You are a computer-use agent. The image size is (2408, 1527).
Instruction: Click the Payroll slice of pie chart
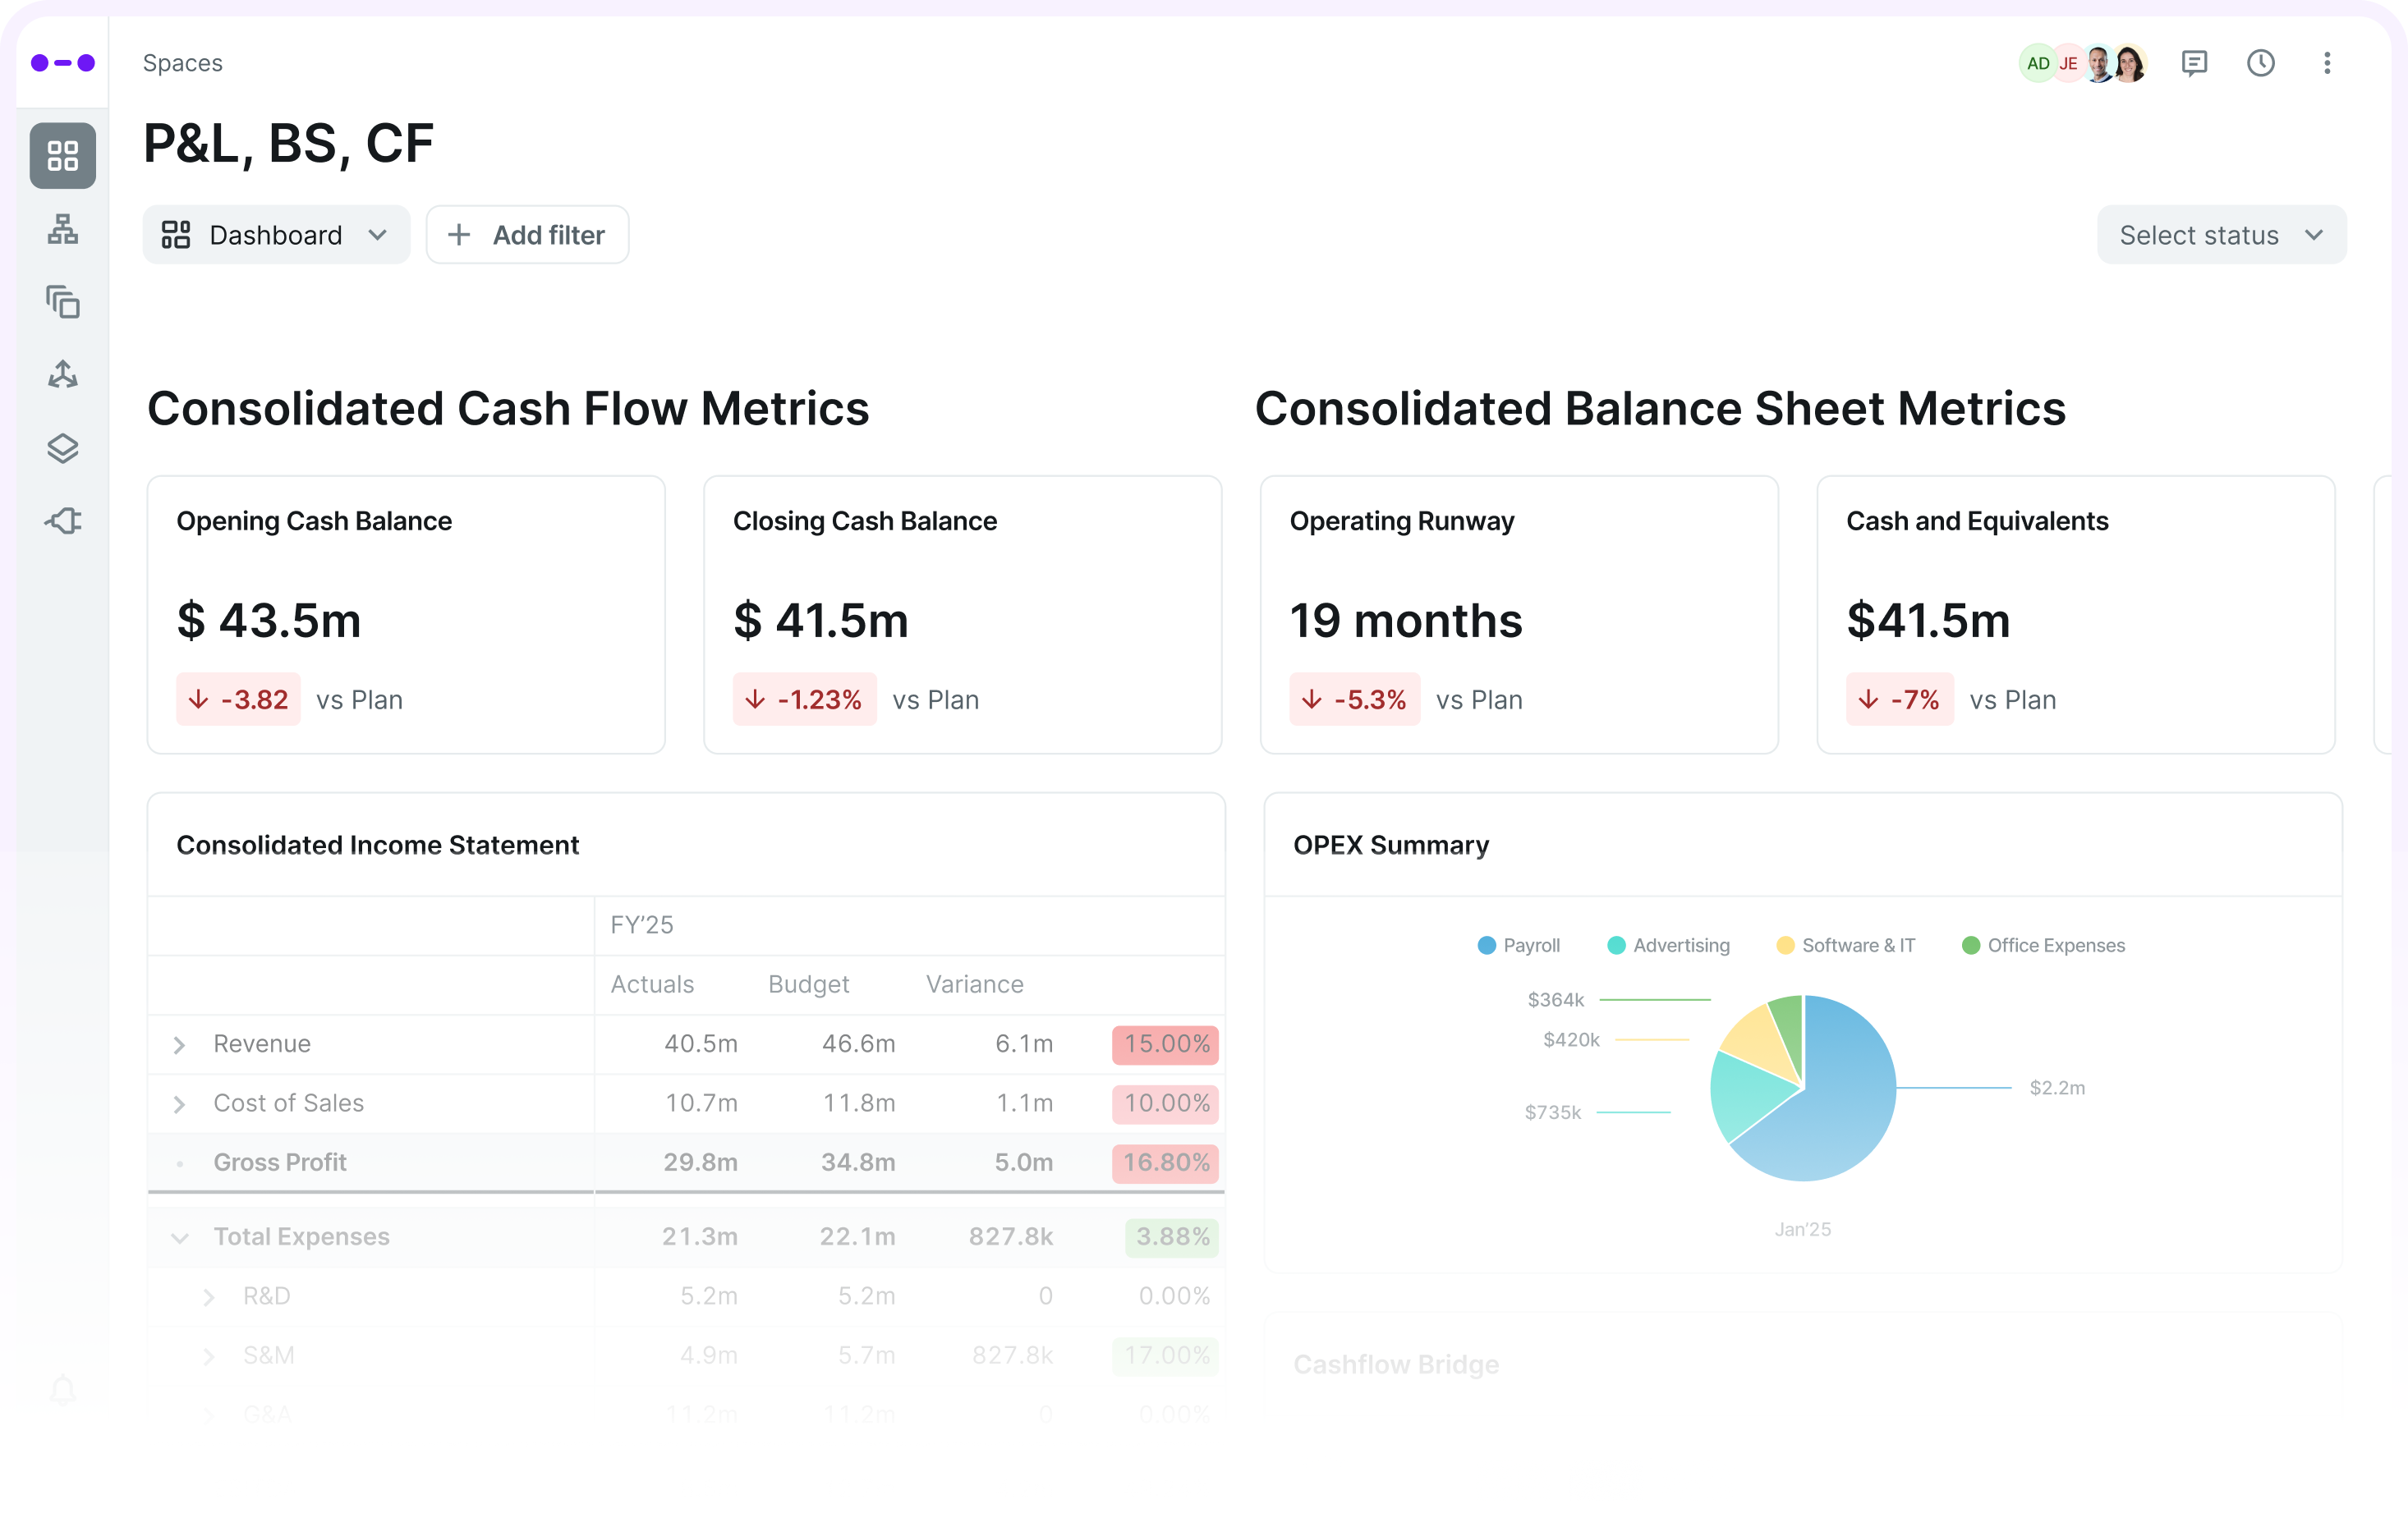(1840, 1109)
